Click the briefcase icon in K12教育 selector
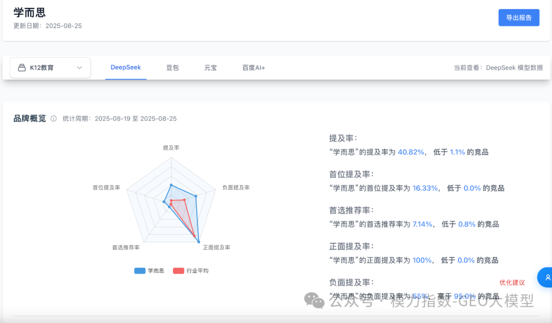The width and height of the screenshot is (552, 323). (x=22, y=67)
